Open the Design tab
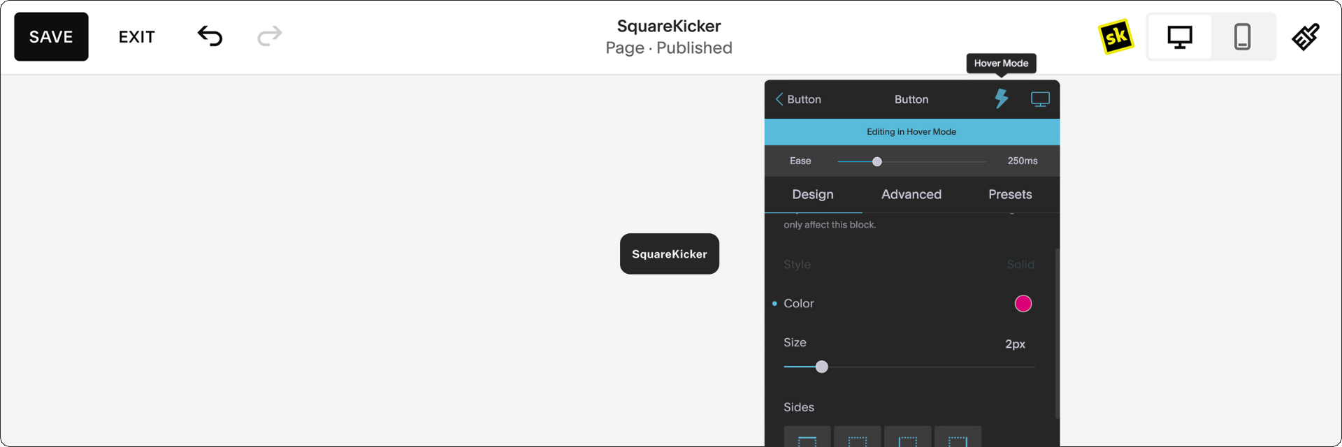 pos(813,194)
